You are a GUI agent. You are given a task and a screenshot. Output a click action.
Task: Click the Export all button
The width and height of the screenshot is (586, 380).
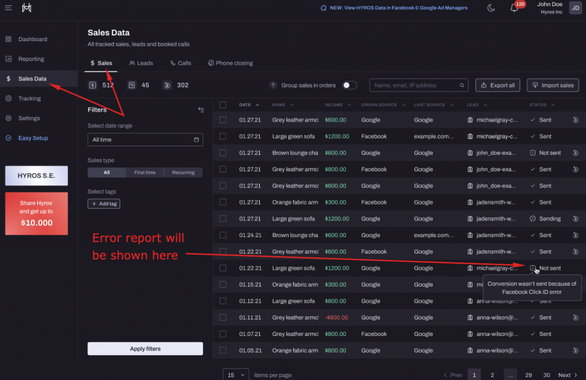[497, 86]
